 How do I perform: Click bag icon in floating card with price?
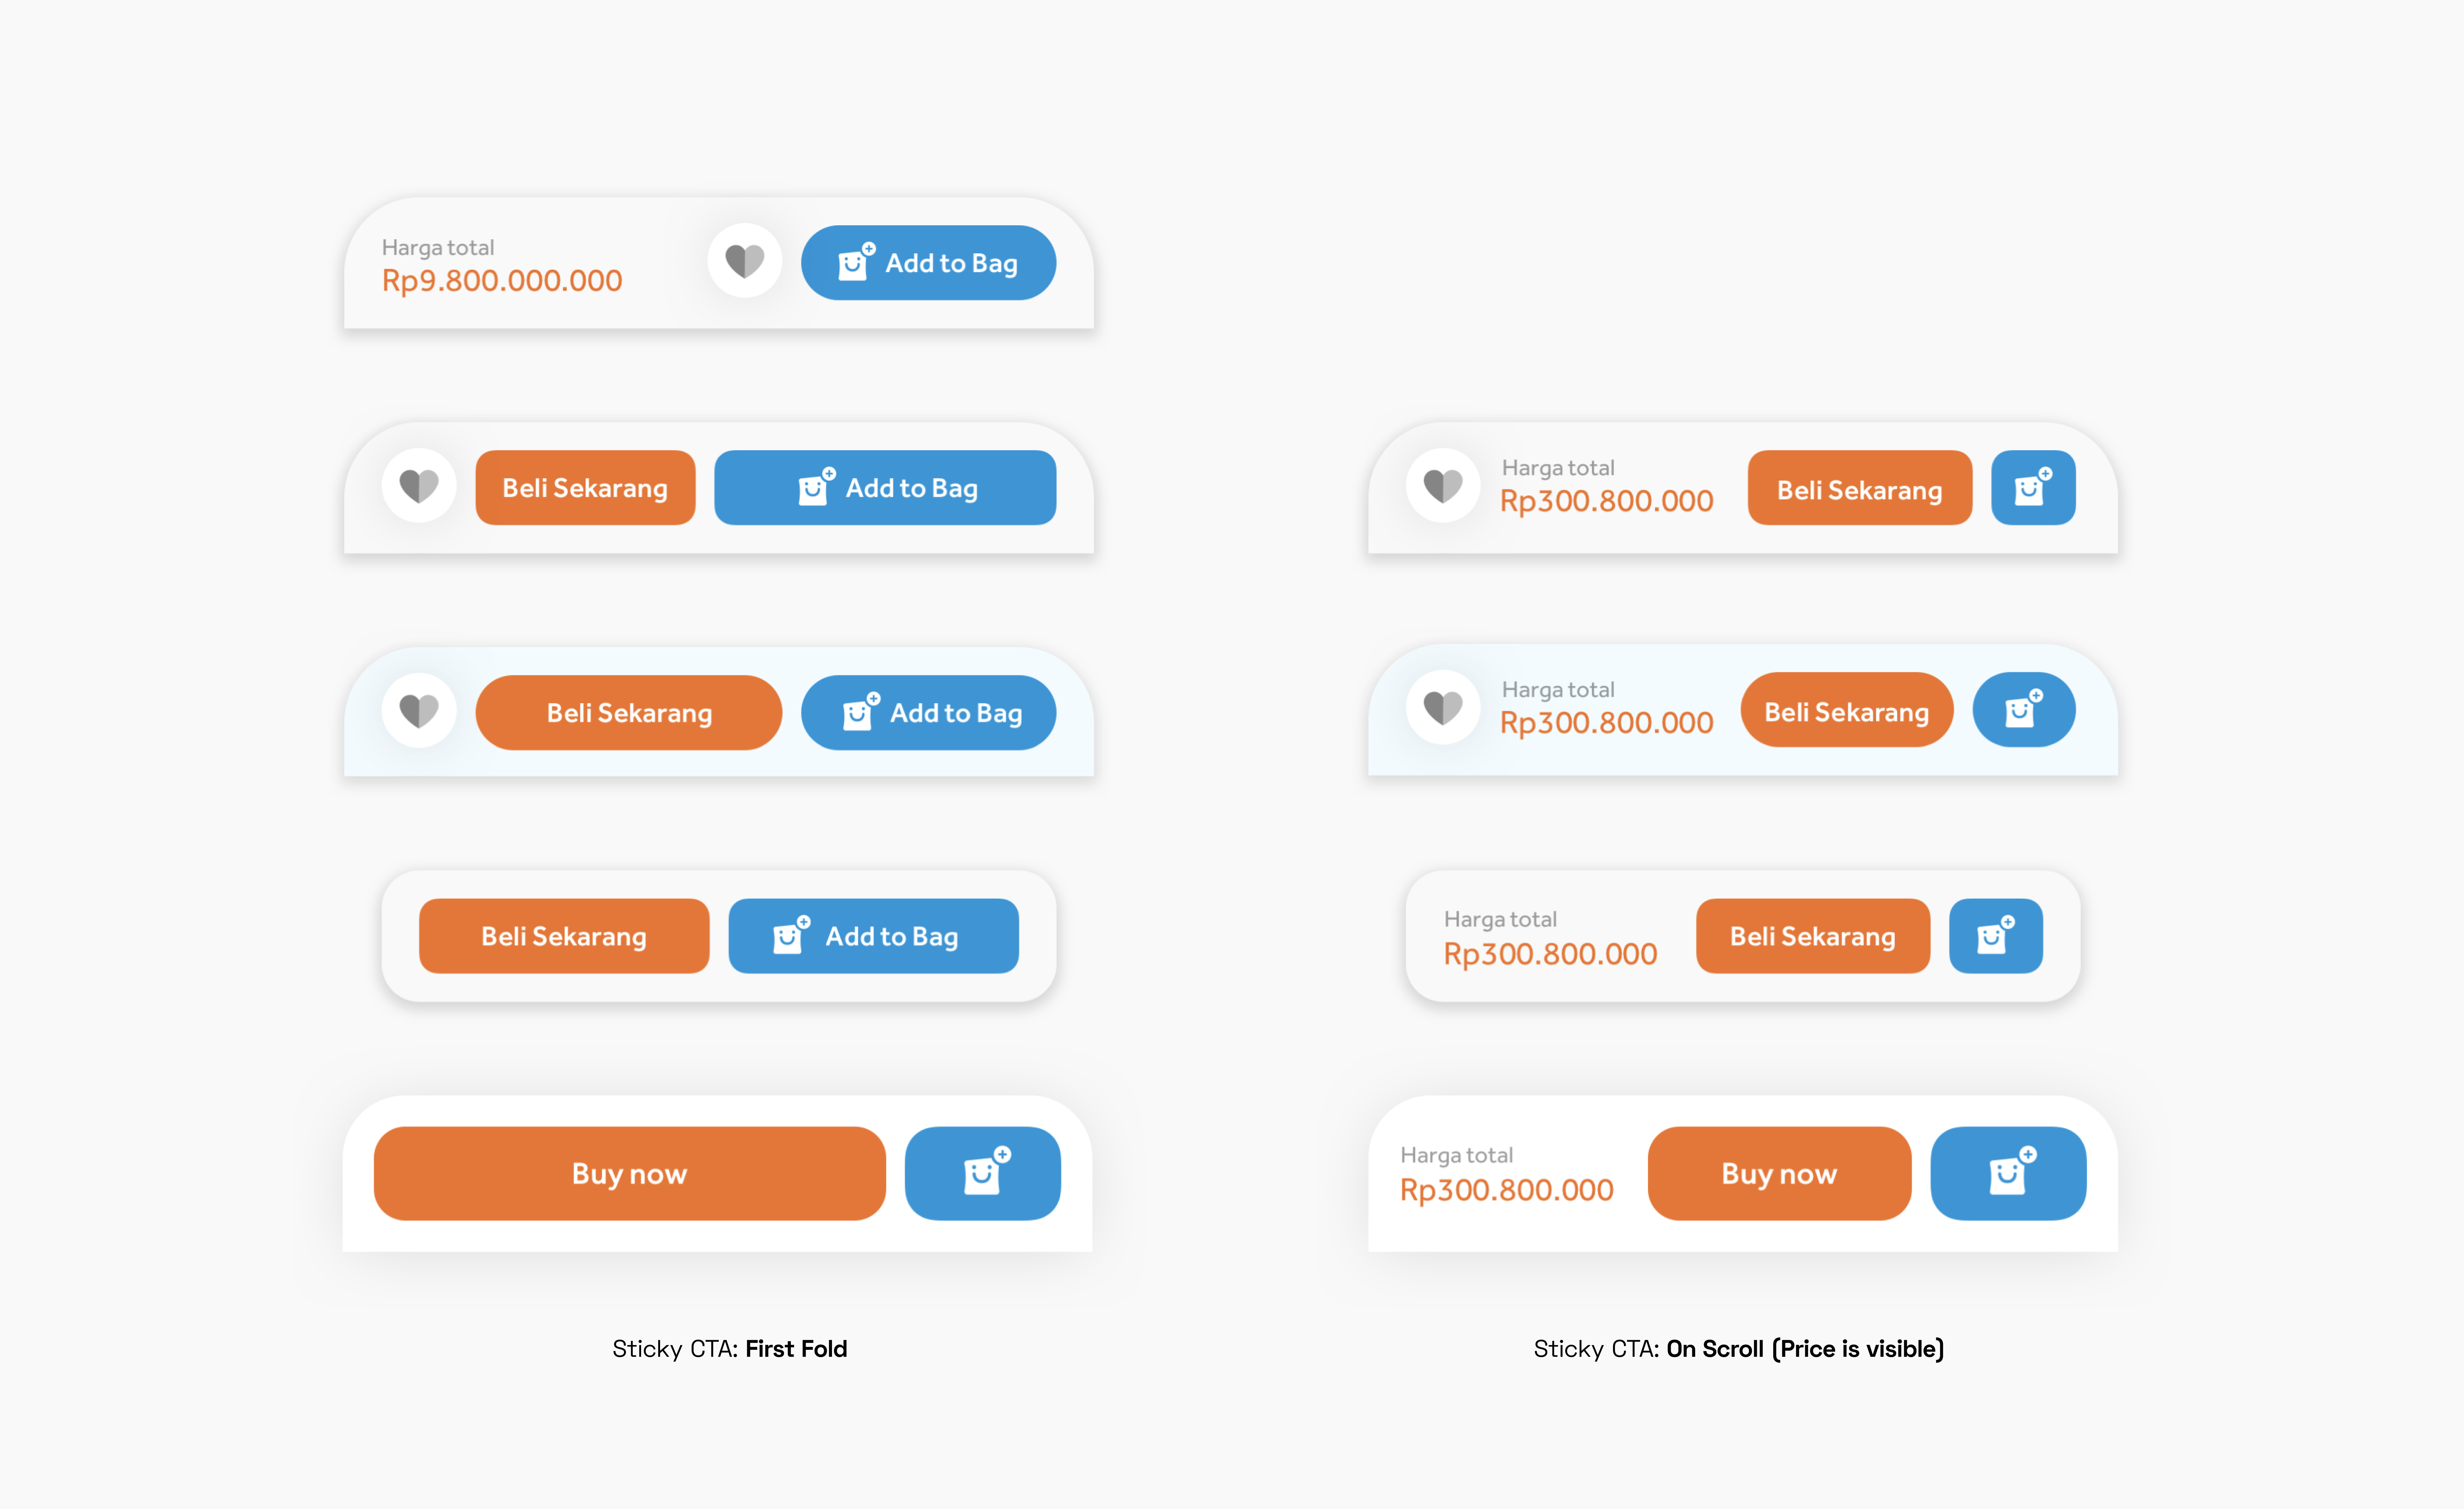1996,936
